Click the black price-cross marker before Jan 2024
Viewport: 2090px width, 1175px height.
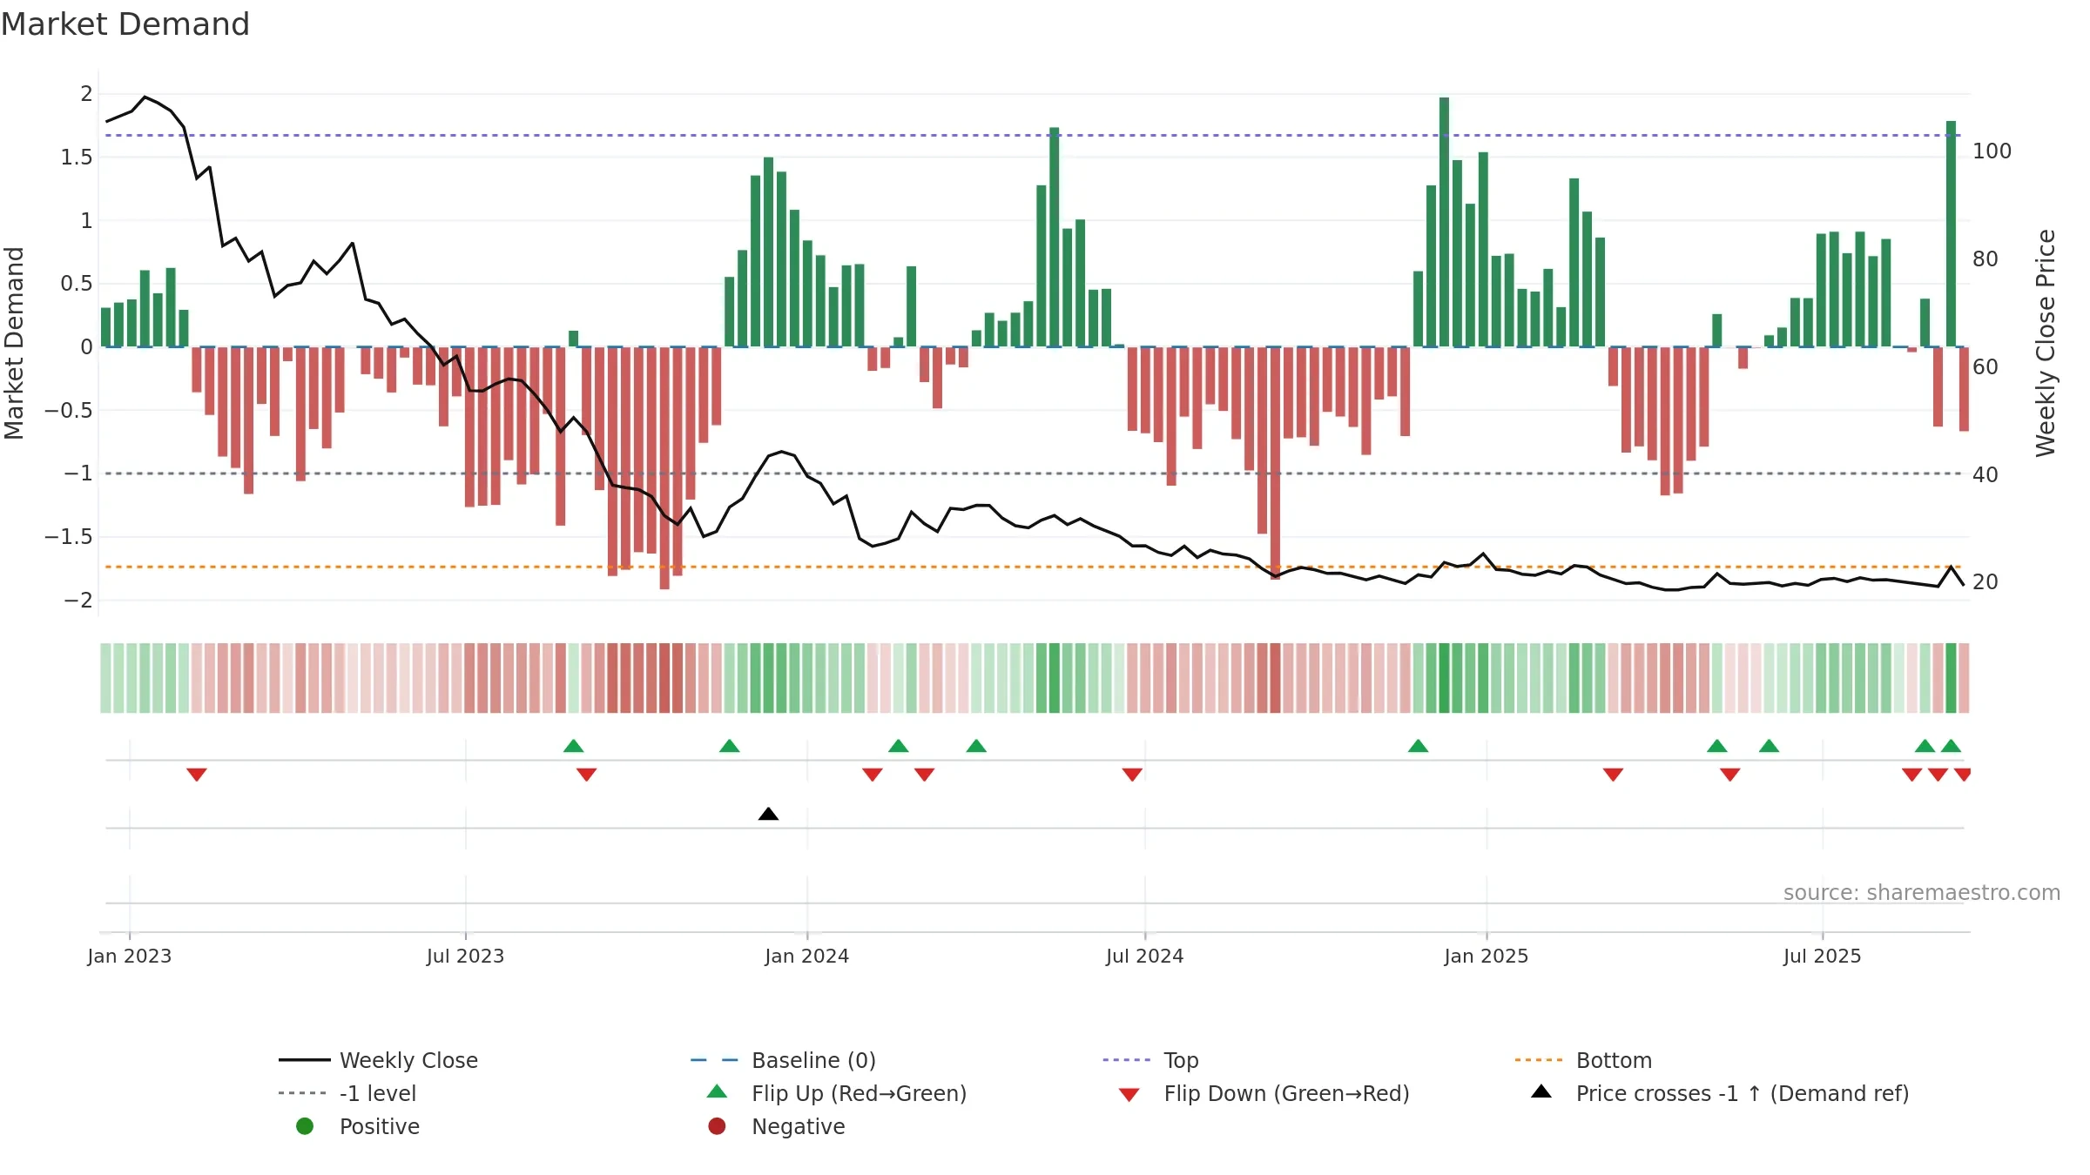768,814
